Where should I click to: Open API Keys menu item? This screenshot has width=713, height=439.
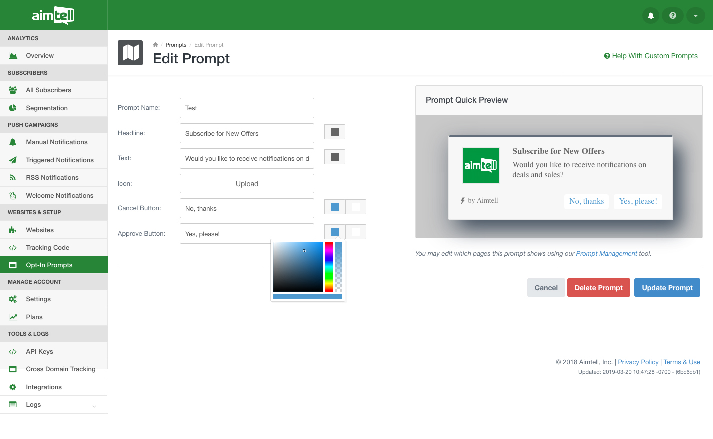54,352
